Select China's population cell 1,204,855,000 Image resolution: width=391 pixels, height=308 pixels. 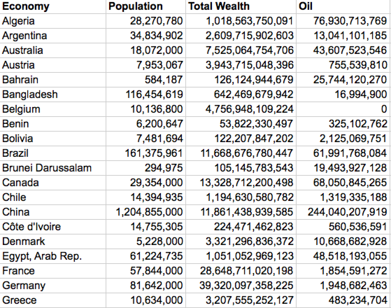149,212
